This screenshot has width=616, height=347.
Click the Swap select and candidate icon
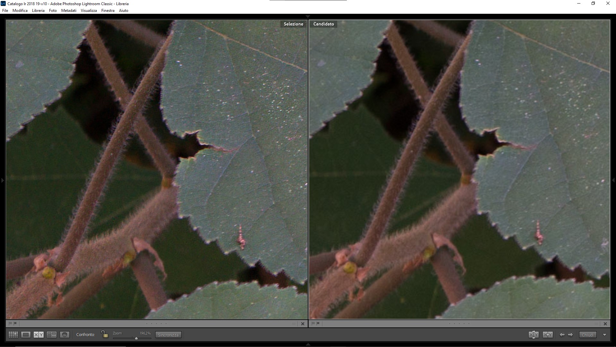coord(534,335)
